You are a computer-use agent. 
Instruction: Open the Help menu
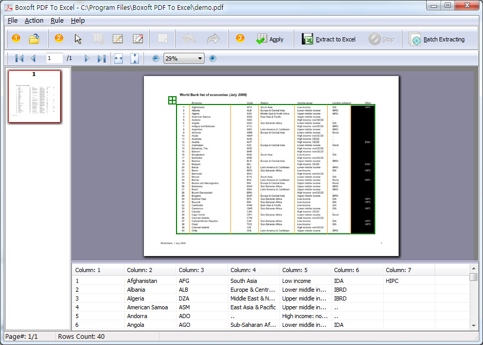pos(78,20)
